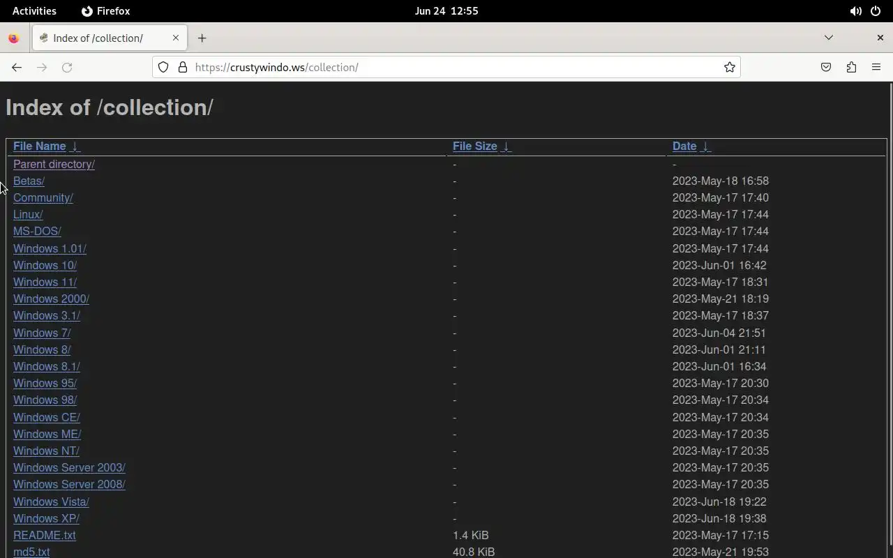The width and height of the screenshot is (893, 558).
Task: Click the page vertical scrollbar
Action: [890, 314]
